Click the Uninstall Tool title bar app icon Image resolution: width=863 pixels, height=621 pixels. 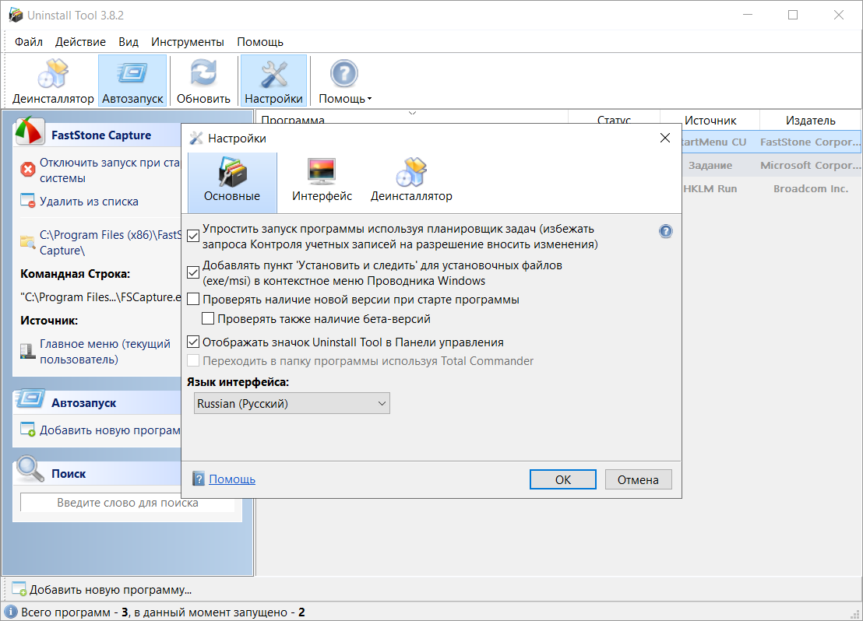[16, 15]
